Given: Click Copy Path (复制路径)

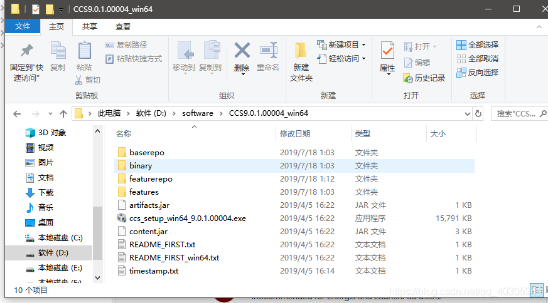Looking at the screenshot, I should click(126, 45).
